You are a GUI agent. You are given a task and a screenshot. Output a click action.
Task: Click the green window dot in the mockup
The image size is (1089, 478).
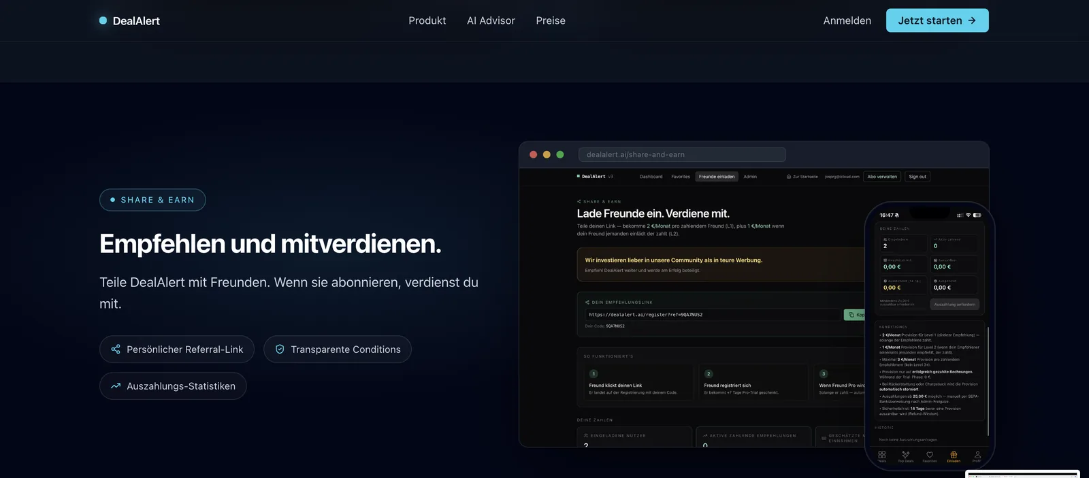pos(560,154)
